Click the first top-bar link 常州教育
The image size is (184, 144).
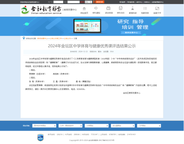[x=122, y=2]
